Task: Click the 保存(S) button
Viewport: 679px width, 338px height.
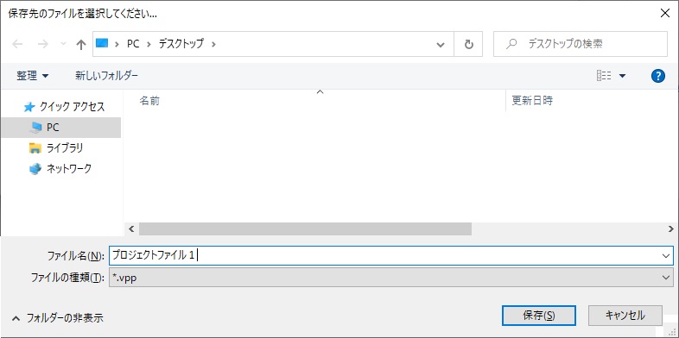Action: [x=539, y=316]
